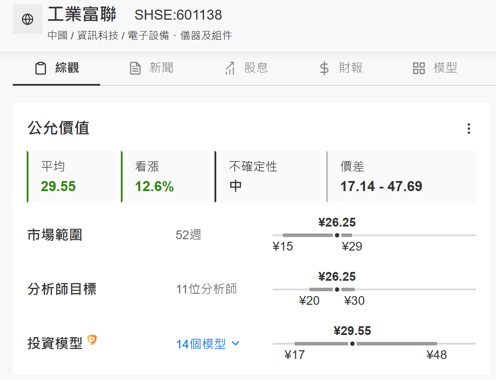Click the chart icon on 股息 tab
The image size is (496, 380).
tap(230, 68)
